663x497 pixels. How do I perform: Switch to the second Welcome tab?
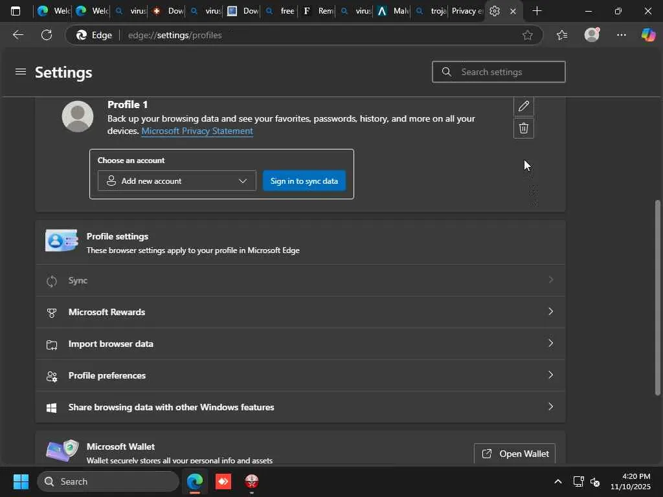tap(91, 11)
